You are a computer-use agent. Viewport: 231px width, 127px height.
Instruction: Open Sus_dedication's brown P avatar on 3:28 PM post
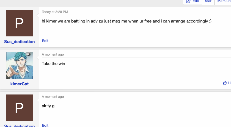[x=20, y=23]
